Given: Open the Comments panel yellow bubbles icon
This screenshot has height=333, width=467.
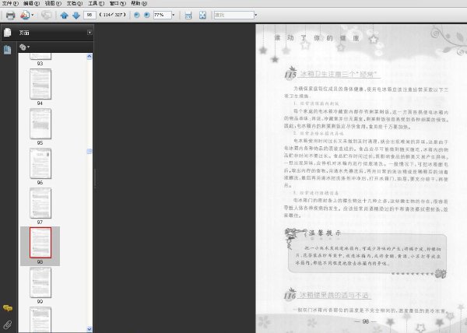Looking at the screenshot, I should click(8, 308).
